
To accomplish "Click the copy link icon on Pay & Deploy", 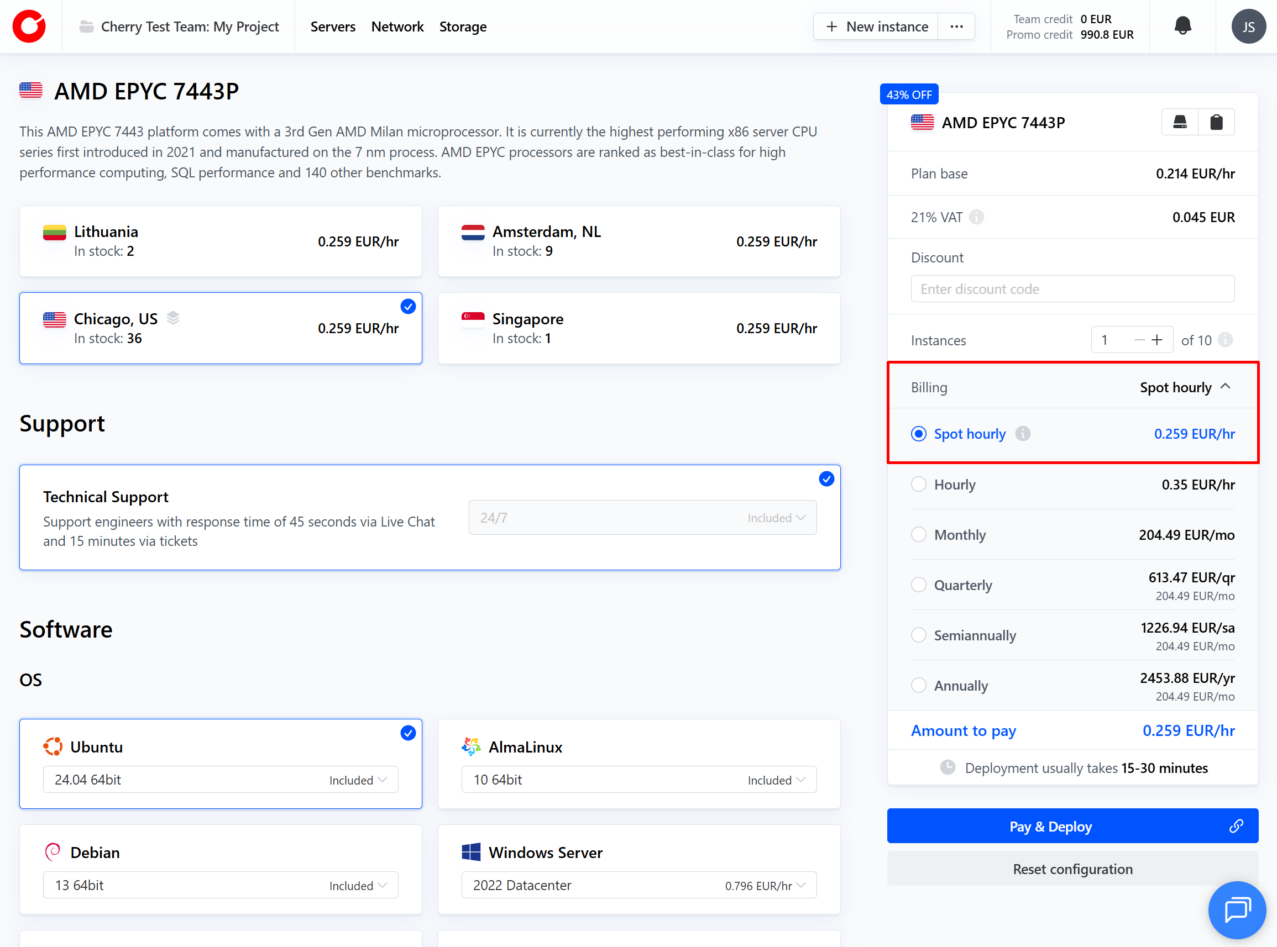I will tap(1236, 826).
